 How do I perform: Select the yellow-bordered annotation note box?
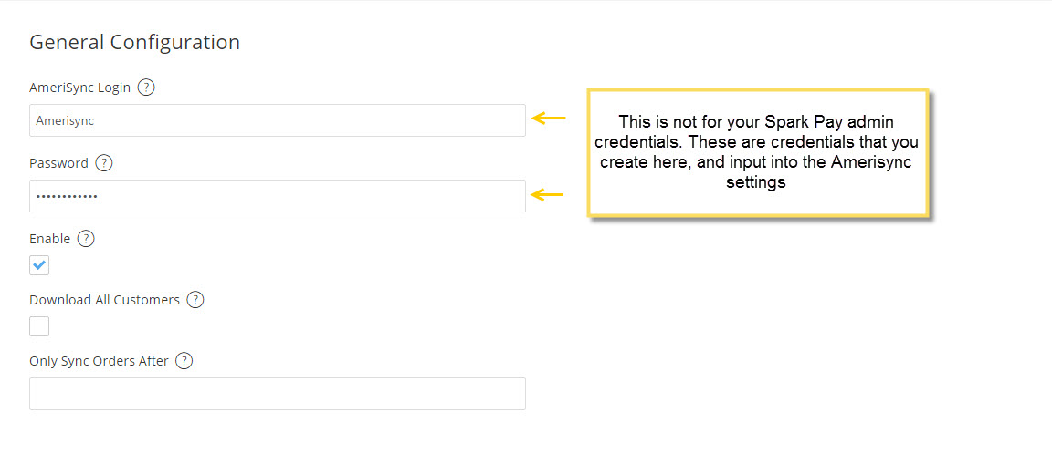[x=758, y=152]
